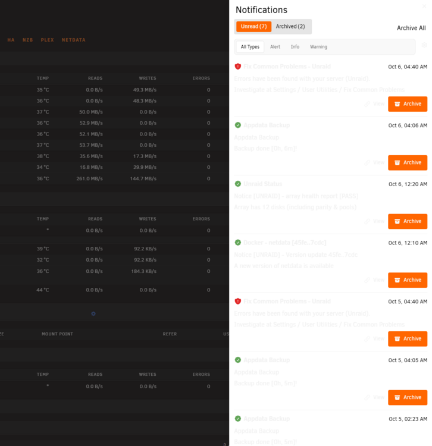Click the Oct 5, 02:23 AM timestamp
Screen dimensions: 432x446
(x=408, y=419)
